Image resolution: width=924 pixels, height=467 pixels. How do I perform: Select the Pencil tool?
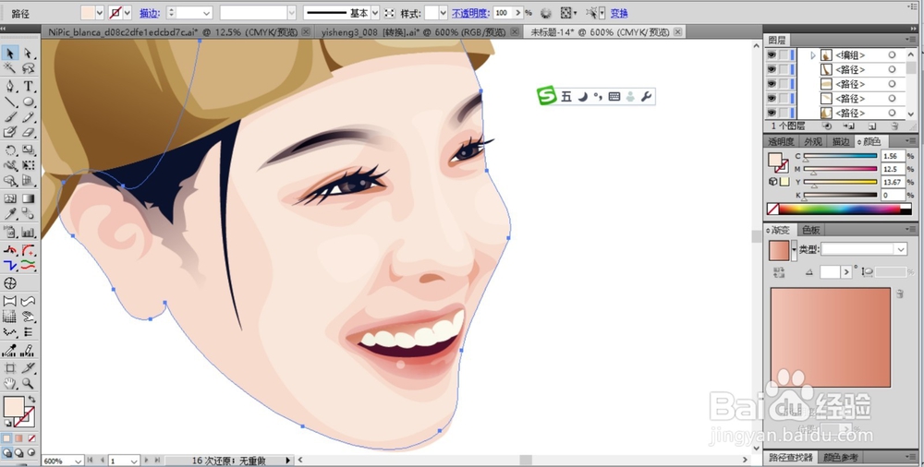coord(28,117)
